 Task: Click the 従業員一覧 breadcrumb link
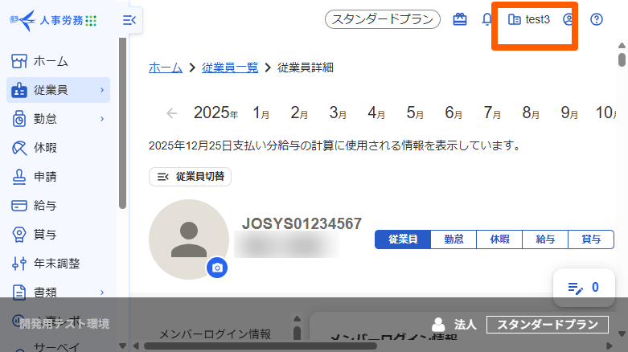230,68
